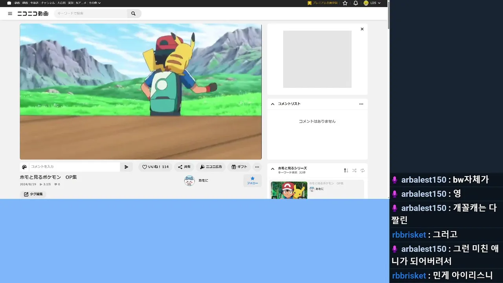
Task: Click the ニコニコ動画 logo
Action: (x=33, y=13)
